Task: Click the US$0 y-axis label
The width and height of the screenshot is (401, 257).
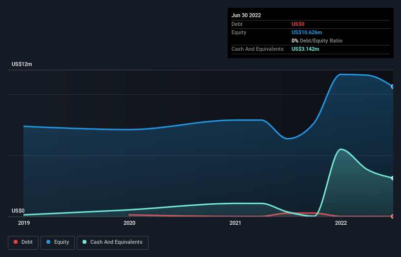Action: point(18,211)
